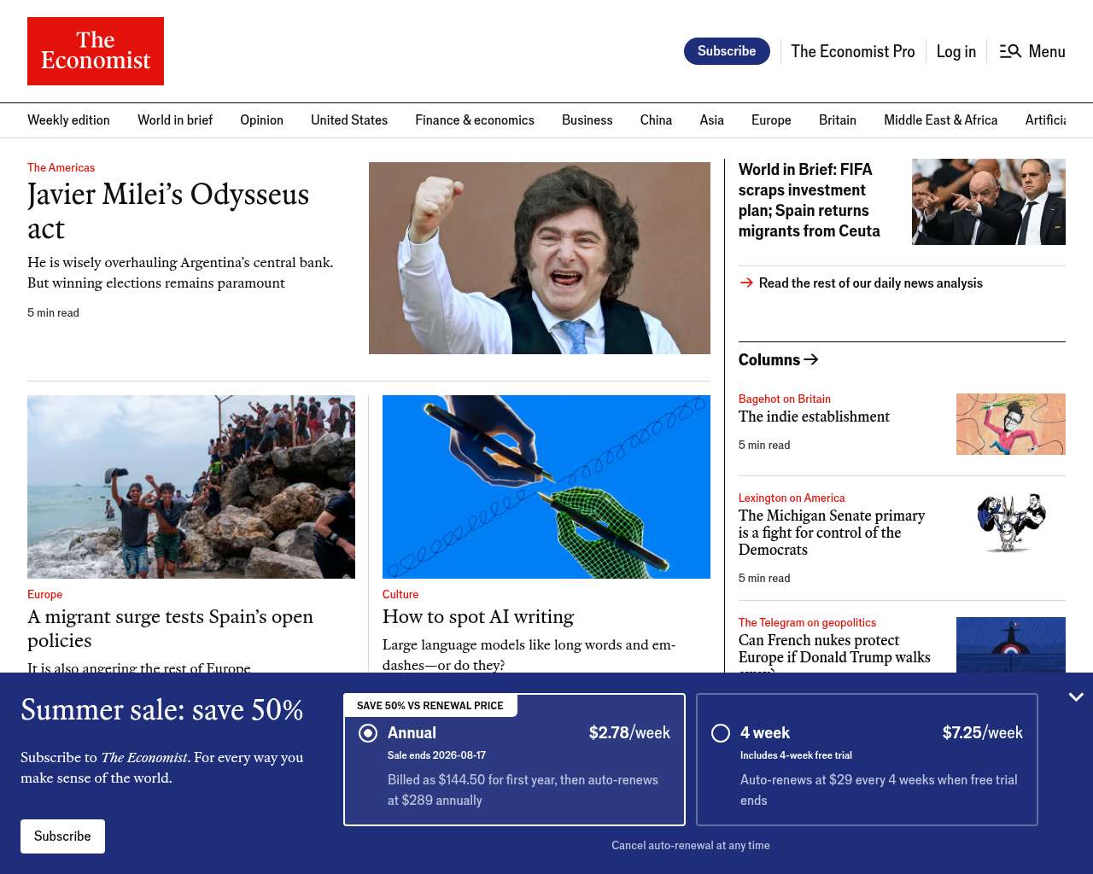This screenshot has width=1093, height=874.
Task: Open the Menu search icon
Action: coord(1010,51)
